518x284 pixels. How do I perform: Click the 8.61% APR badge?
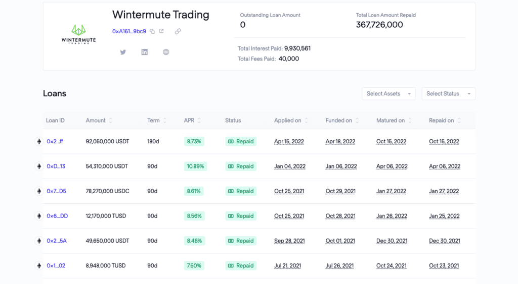pos(194,191)
